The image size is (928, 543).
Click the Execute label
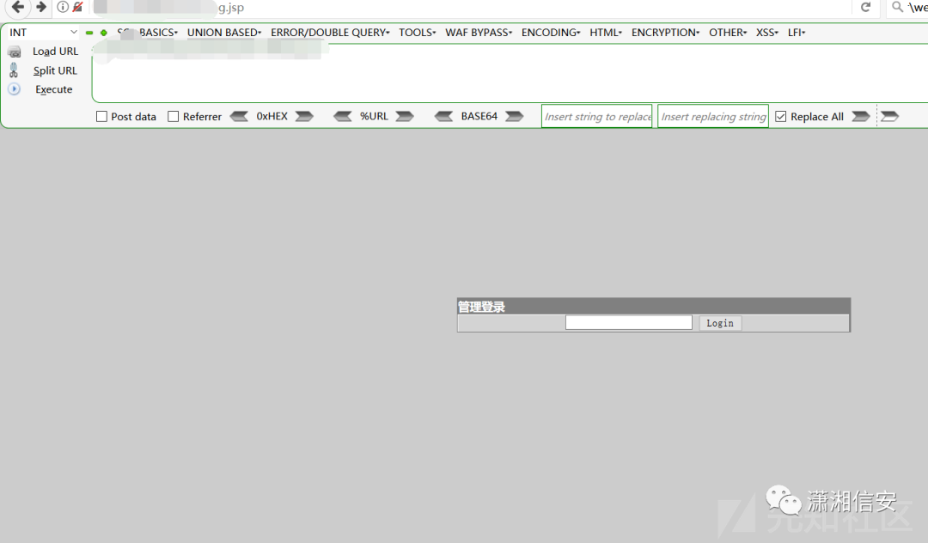(54, 89)
